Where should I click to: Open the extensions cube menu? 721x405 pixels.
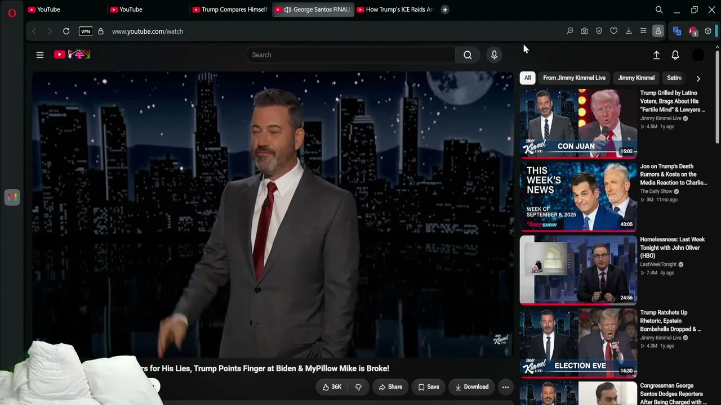[708, 31]
